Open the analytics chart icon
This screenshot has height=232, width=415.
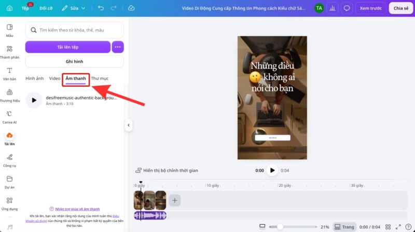point(333,8)
